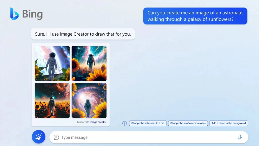The height and width of the screenshot is (146, 259).
Task: Open the white-suit astronaut image thumbnail
Action: pyautogui.click(x=52, y=64)
